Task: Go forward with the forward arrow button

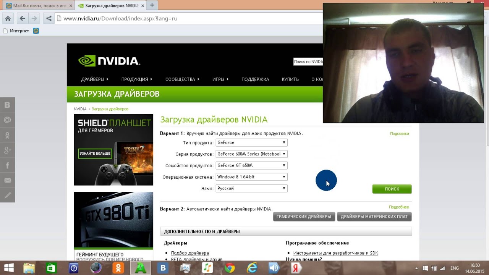Action: tap(34, 18)
